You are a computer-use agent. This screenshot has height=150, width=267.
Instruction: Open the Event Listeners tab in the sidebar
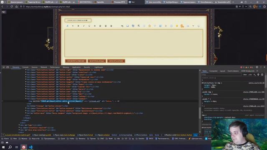233,71
